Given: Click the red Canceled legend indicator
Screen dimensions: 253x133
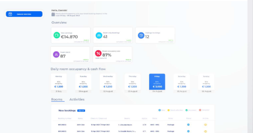Looking at the screenshot, I should (x=200, y=110).
